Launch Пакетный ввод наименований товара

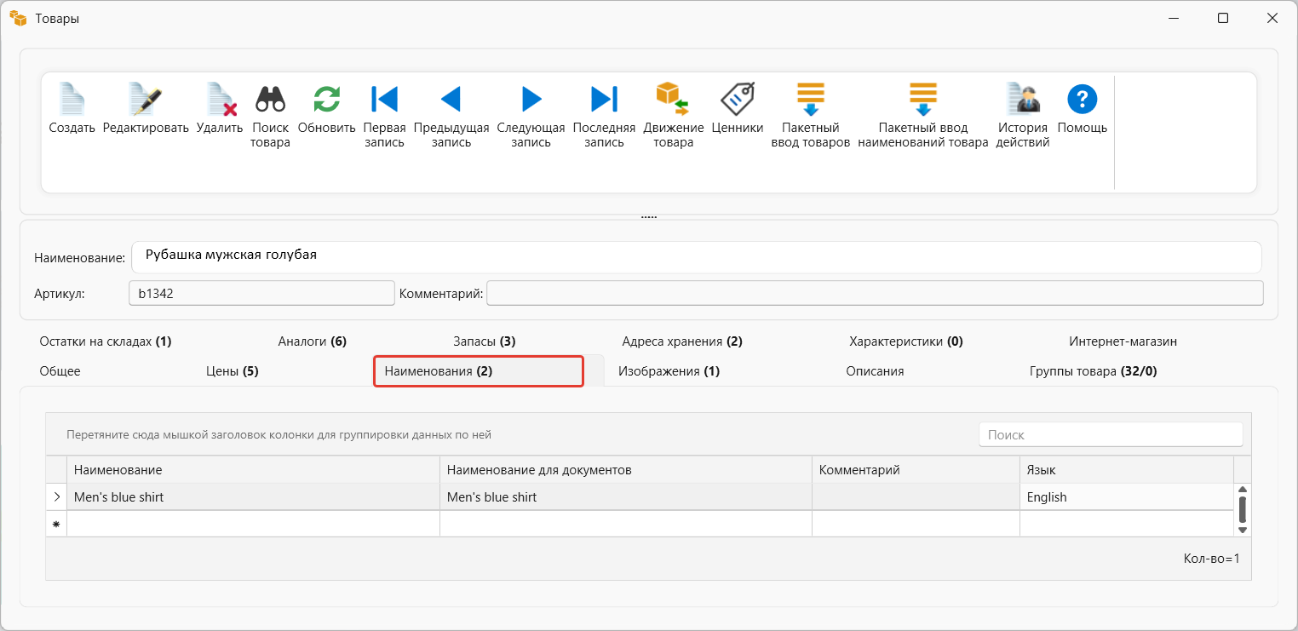click(x=923, y=99)
